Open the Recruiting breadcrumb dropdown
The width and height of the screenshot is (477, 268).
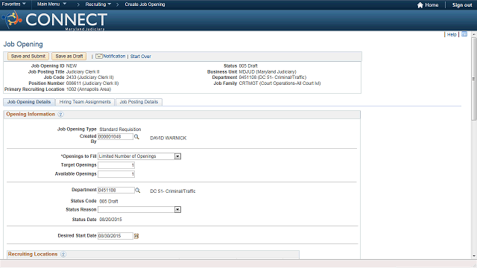point(98,4)
